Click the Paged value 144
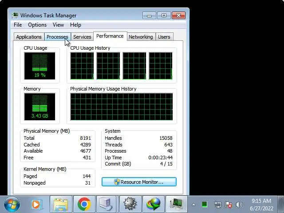This screenshot has height=213, width=284. (87, 176)
